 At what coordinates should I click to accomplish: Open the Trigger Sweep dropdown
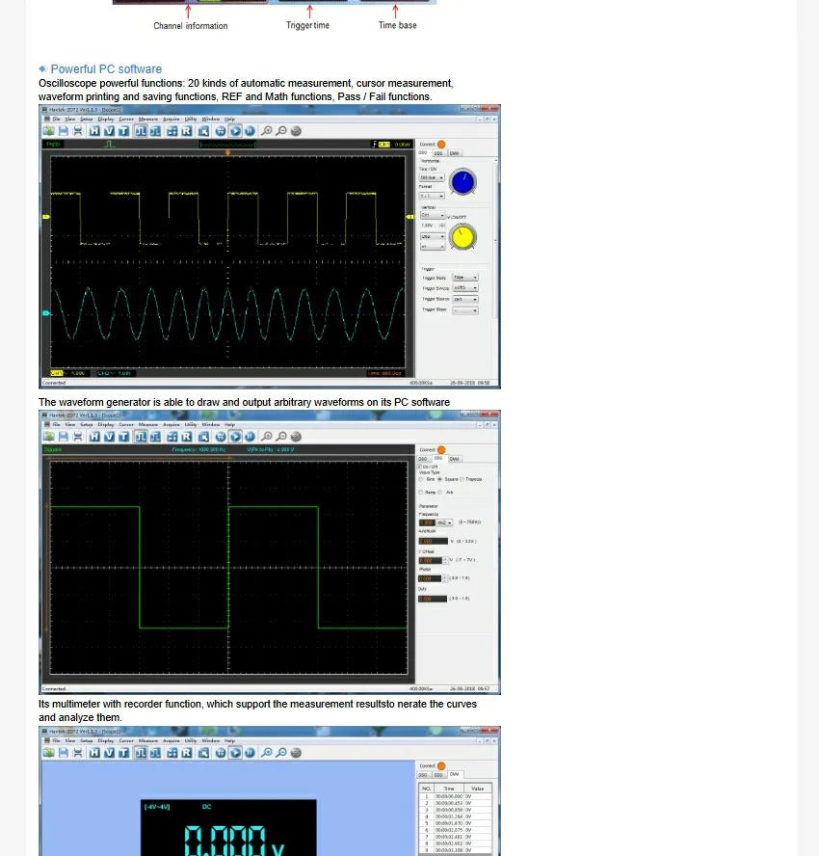pos(465,288)
